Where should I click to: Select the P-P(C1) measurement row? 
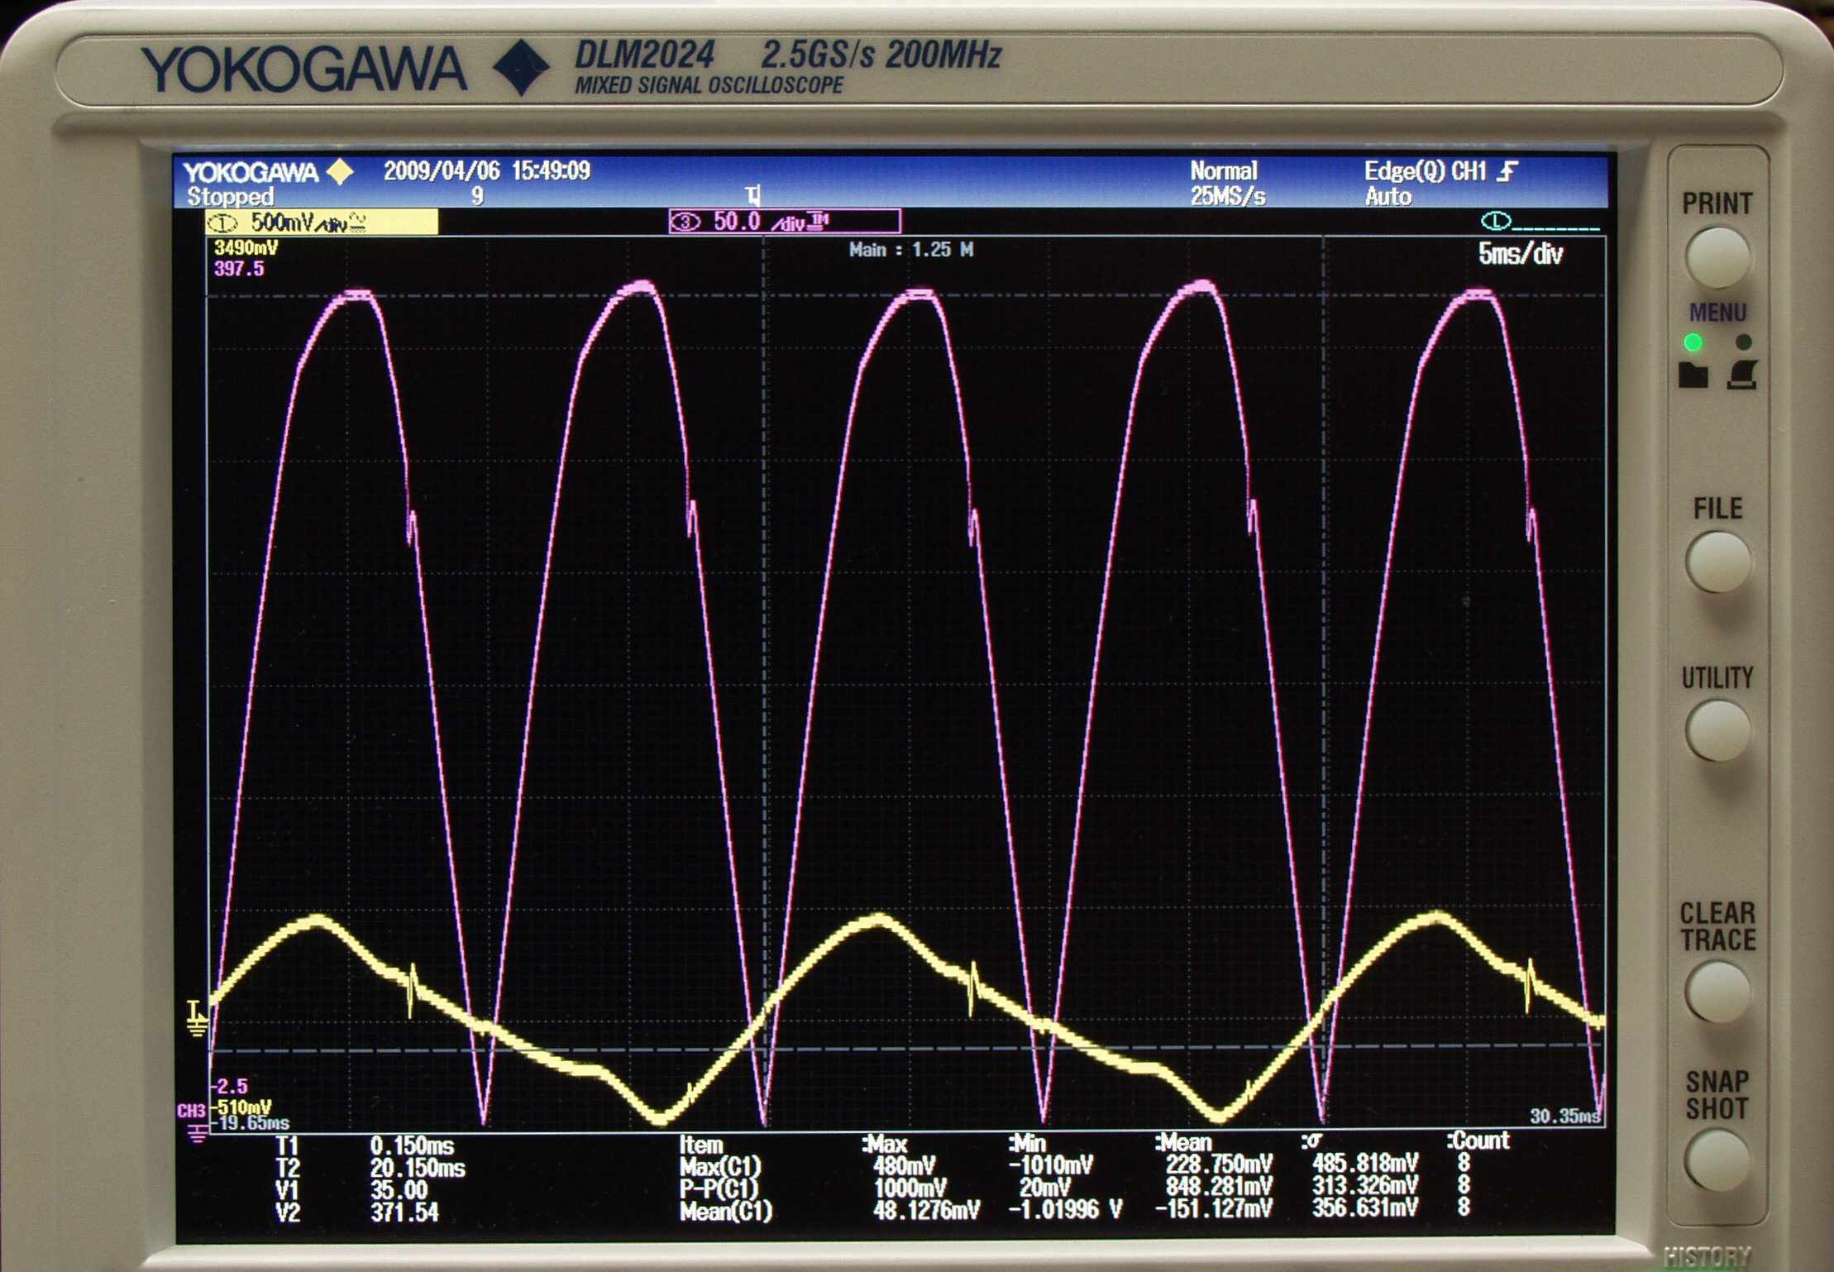click(x=718, y=1189)
